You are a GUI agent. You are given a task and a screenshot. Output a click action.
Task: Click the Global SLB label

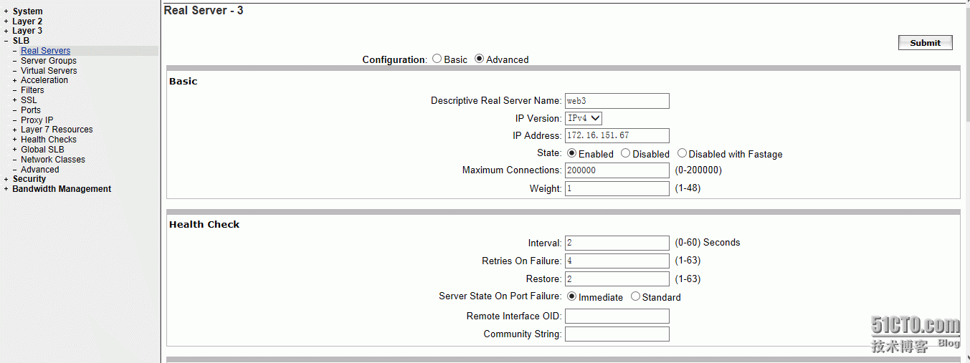(42, 150)
